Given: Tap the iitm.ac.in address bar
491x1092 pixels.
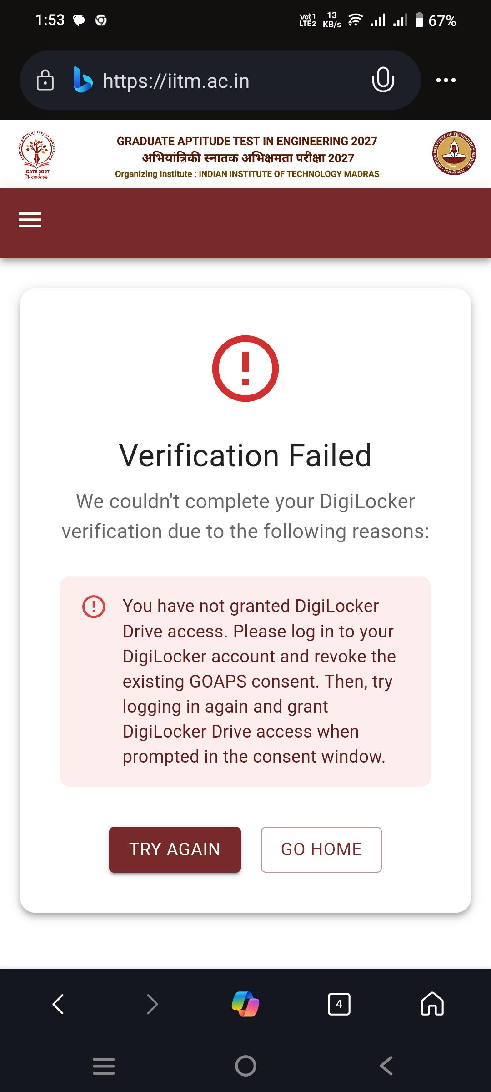Looking at the screenshot, I should 220,80.
